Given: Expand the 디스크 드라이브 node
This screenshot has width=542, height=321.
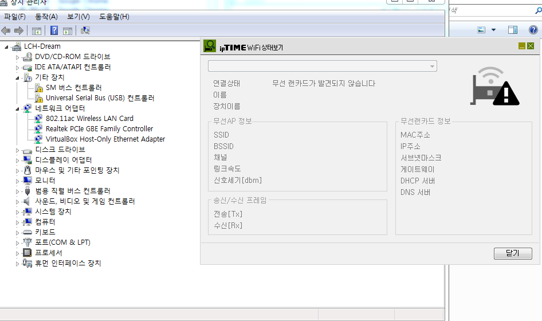Looking at the screenshot, I should tap(17, 150).
